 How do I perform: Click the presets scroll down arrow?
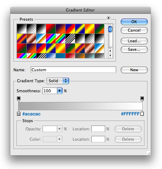tap(110, 56)
